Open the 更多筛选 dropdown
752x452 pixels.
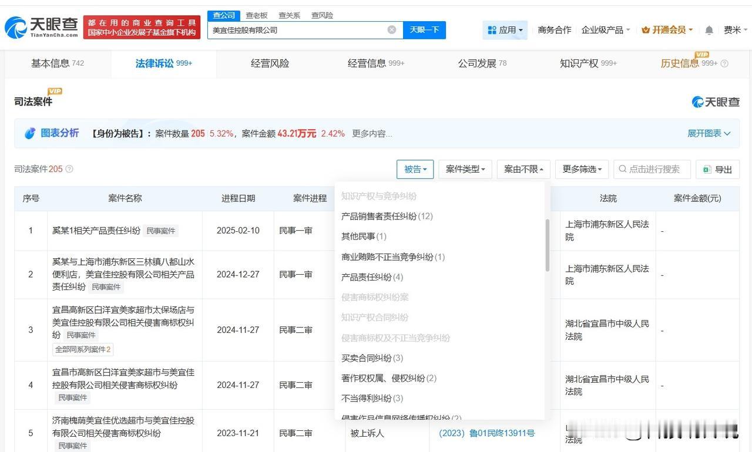(582, 169)
